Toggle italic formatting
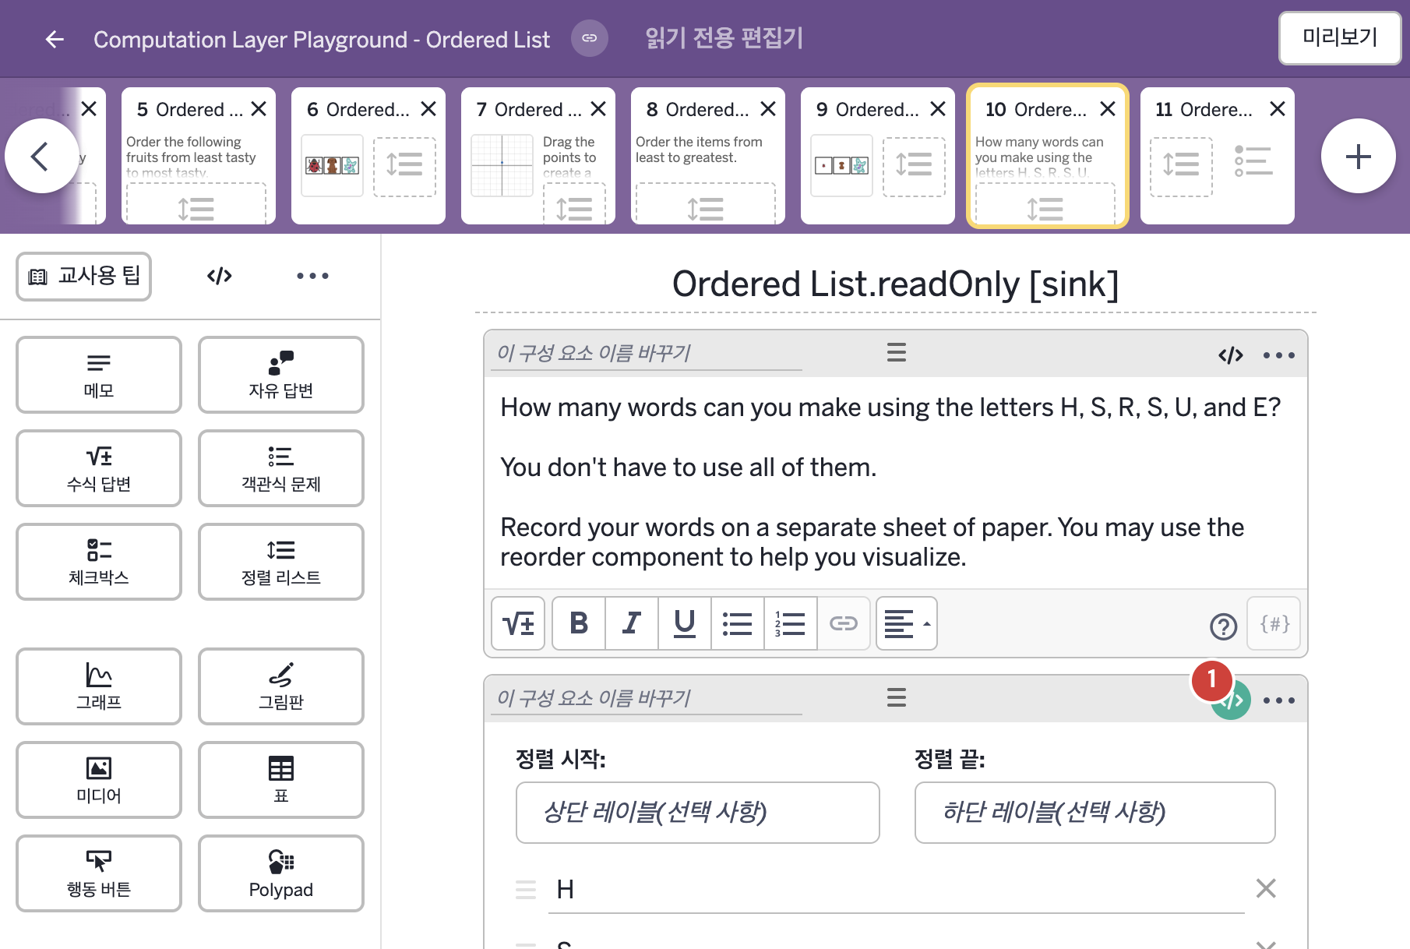 (x=632, y=623)
